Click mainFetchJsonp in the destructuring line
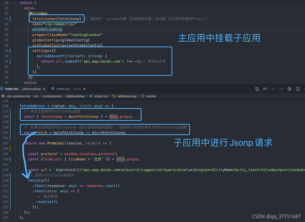 83,117
